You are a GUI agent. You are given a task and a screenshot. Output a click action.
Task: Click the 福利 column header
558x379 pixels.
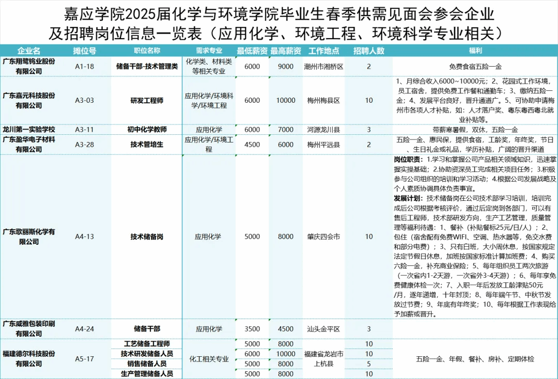click(475, 51)
